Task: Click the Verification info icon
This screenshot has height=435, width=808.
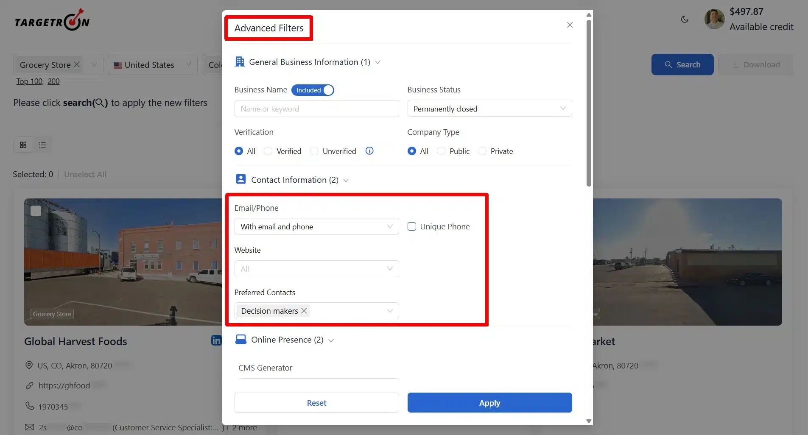Action: pos(369,151)
